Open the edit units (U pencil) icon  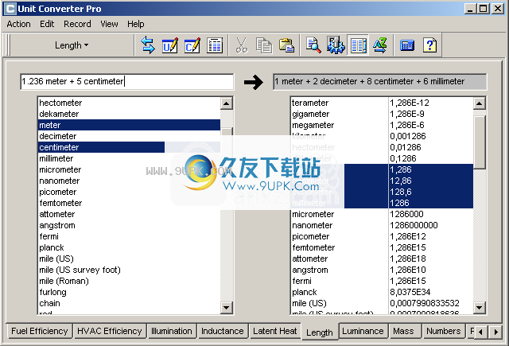click(170, 45)
